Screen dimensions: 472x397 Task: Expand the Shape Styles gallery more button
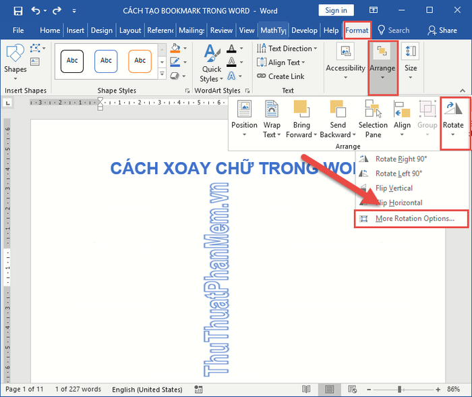[162, 74]
